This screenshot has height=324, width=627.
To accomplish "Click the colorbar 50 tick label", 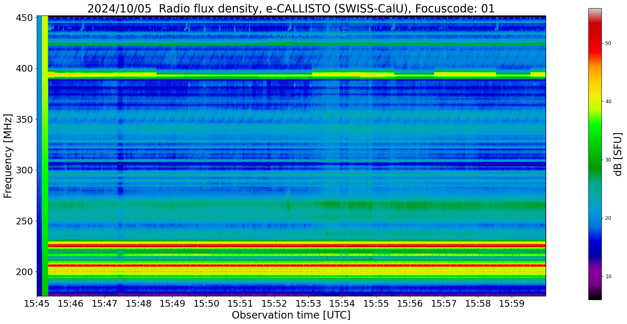I will coord(608,43).
